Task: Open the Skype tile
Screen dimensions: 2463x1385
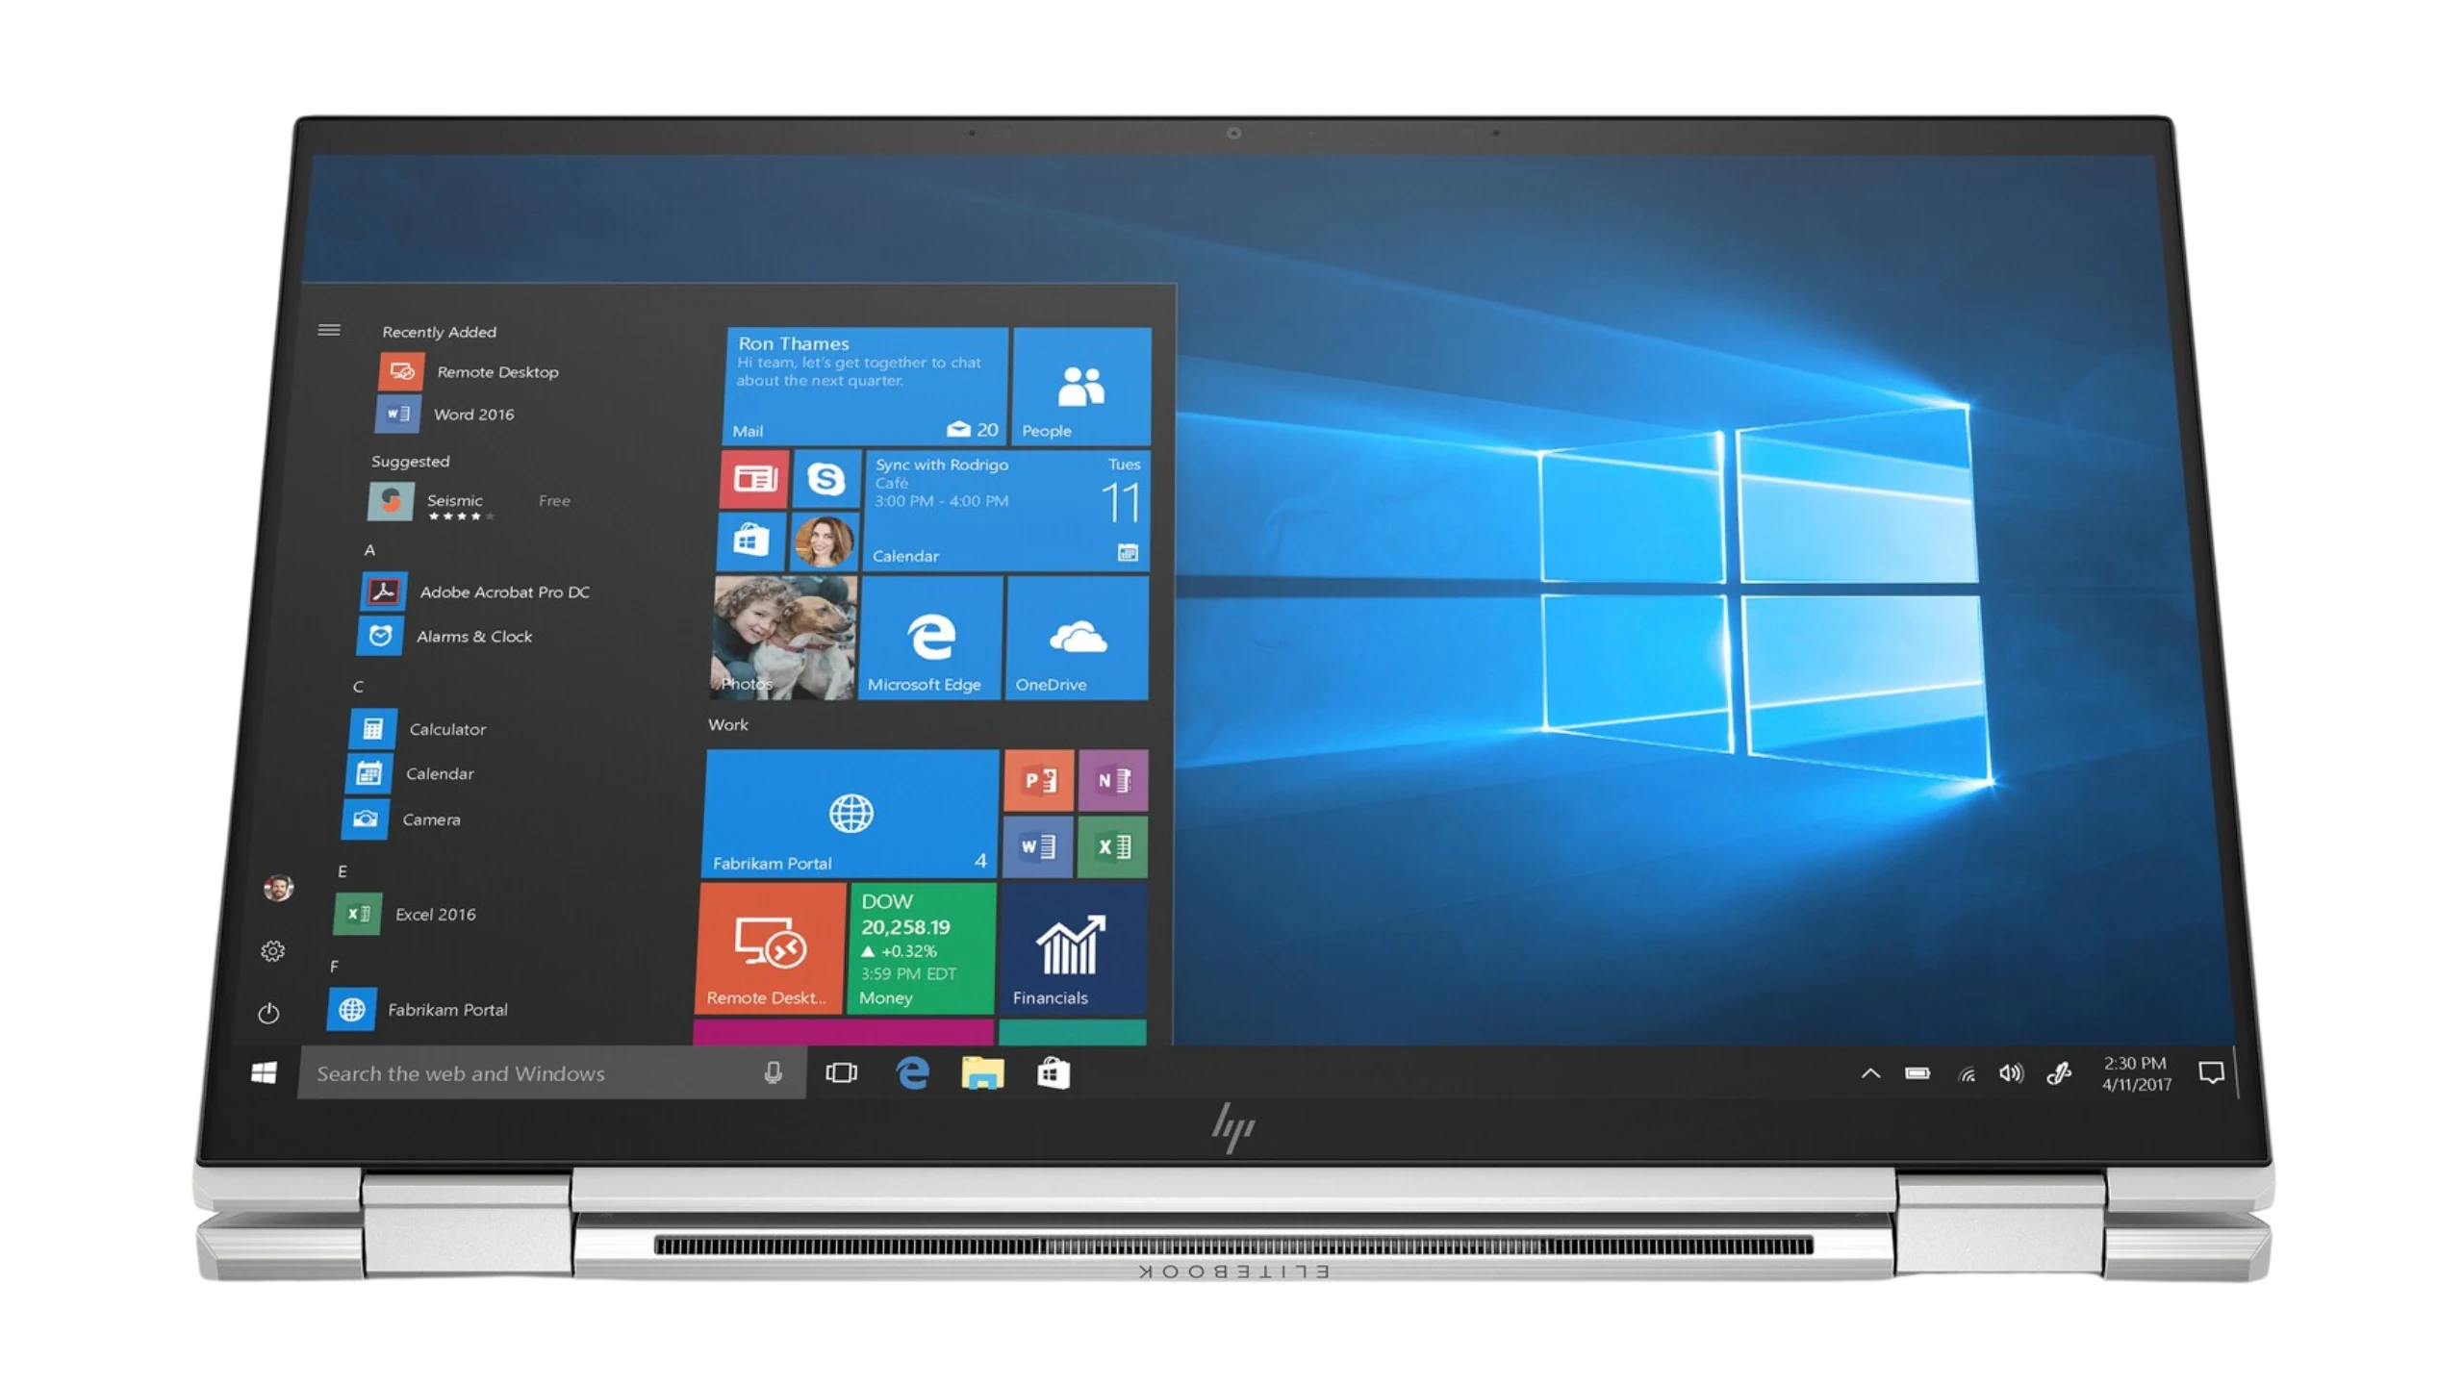Action: [825, 478]
